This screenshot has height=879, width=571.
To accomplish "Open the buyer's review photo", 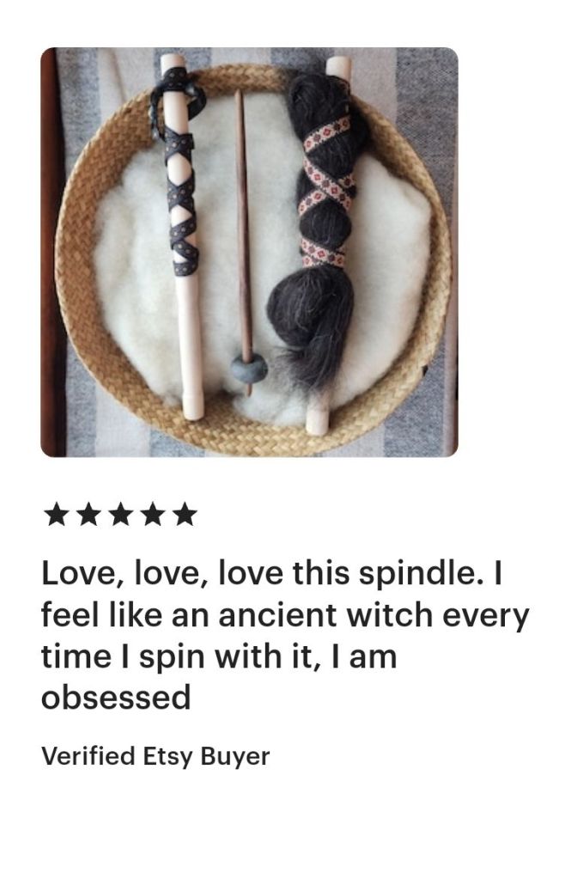I will [x=249, y=253].
